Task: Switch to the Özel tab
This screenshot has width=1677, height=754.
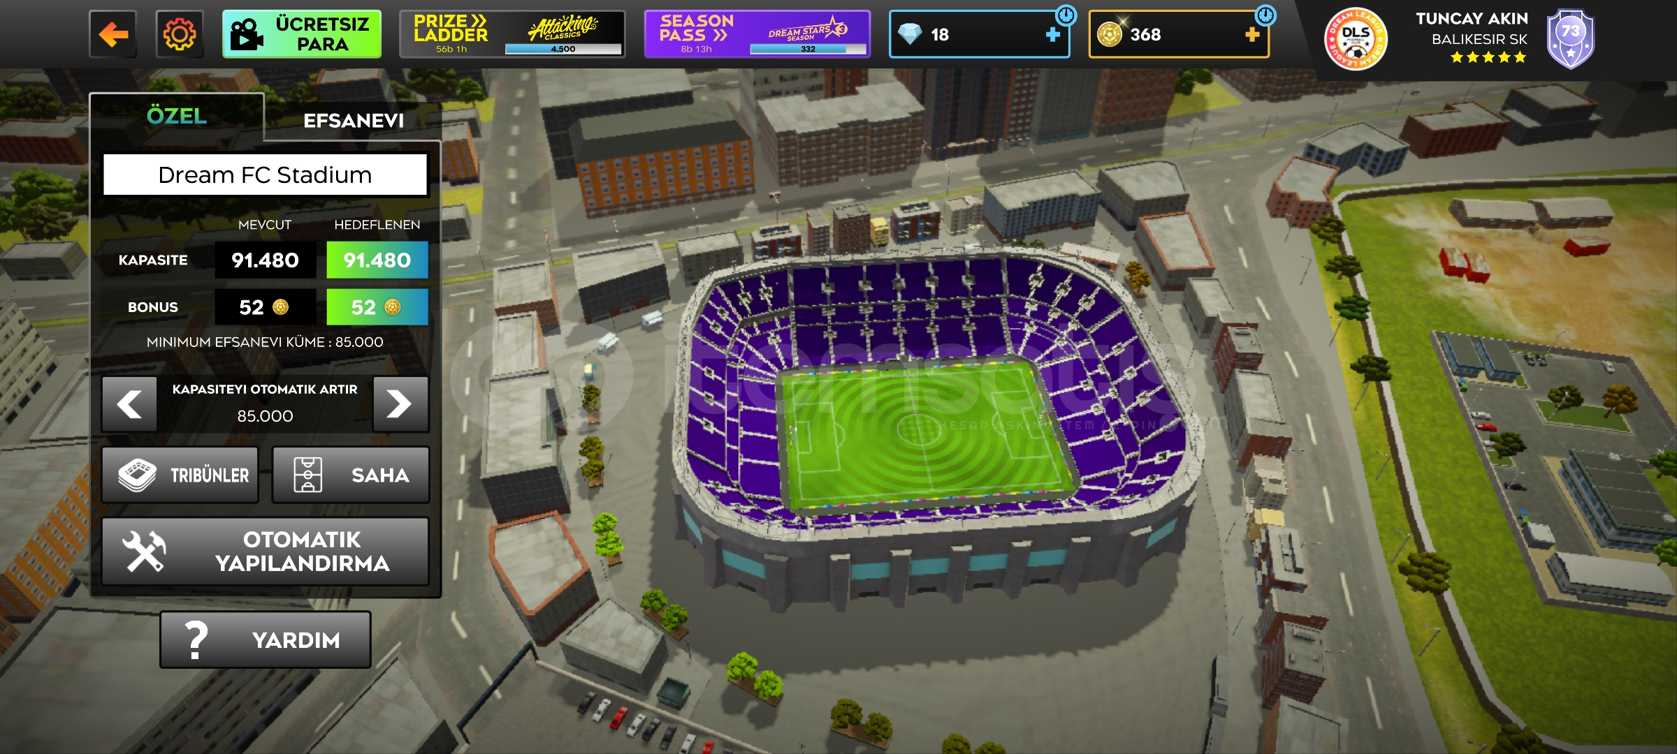Action: coord(177,117)
